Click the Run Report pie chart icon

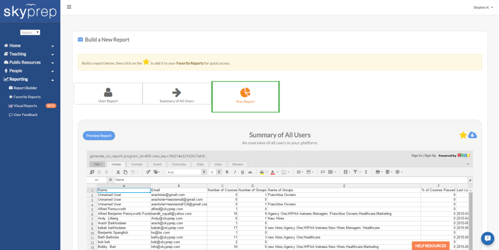tap(245, 93)
